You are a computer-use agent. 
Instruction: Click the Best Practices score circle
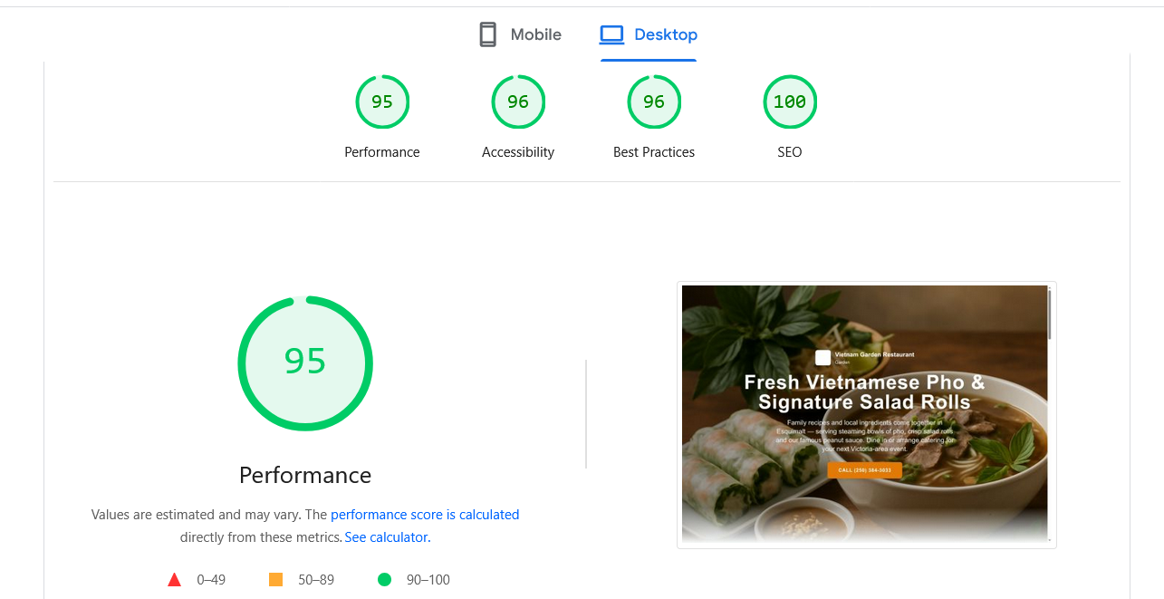point(654,101)
